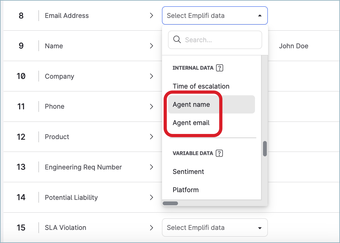Click the chevron beside Product
The width and height of the screenshot is (340, 243).
click(x=151, y=137)
